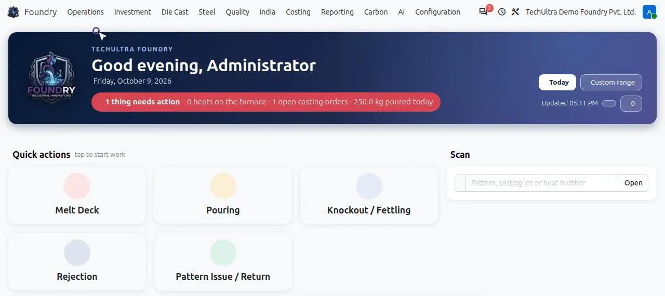Click the 'TECHULTRA FOUNDRY' label
Screen dimensions: 665x296
point(132,49)
